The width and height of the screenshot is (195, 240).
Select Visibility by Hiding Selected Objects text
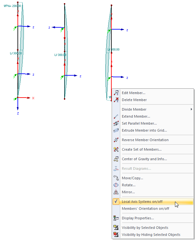click(x=151, y=235)
